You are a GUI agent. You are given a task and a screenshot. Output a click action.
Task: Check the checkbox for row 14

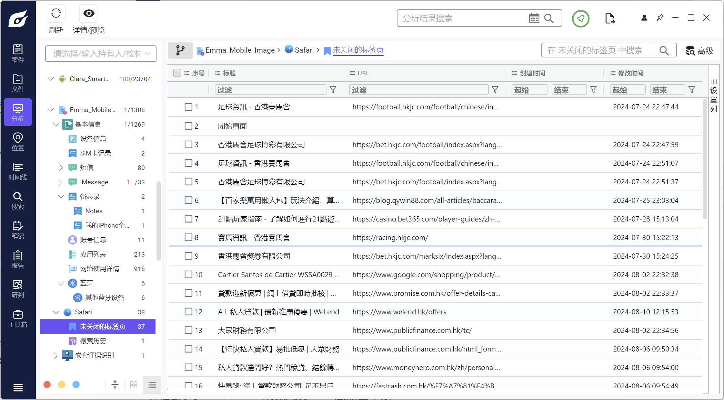188,349
